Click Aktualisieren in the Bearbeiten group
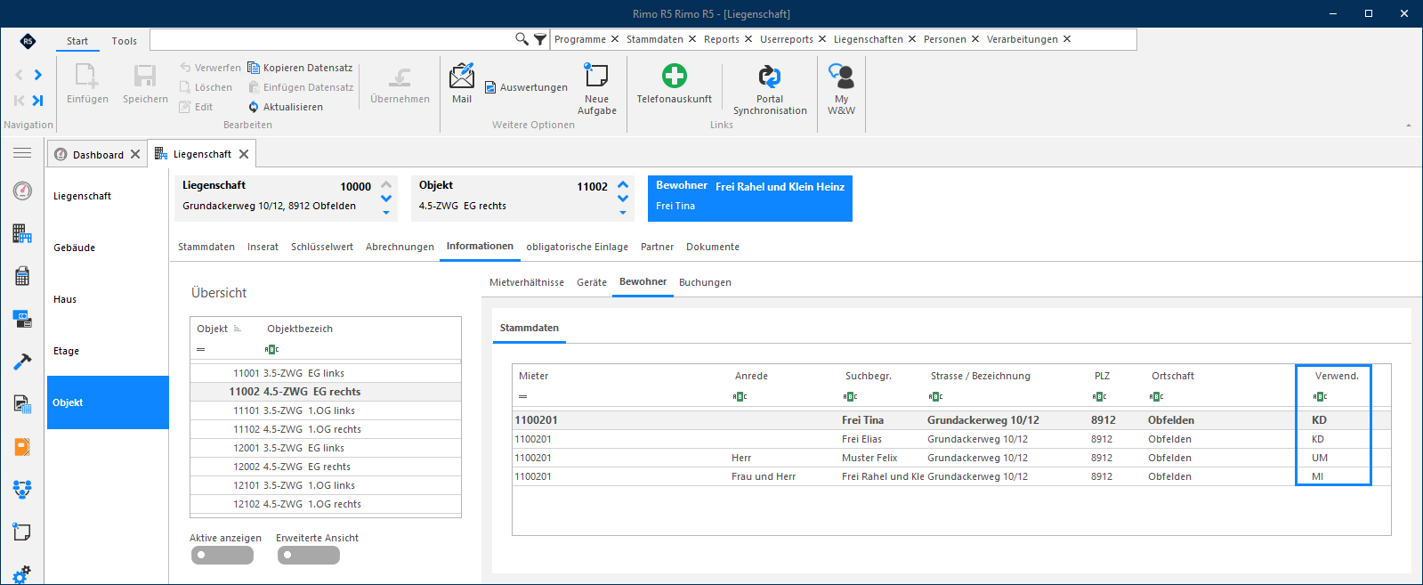This screenshot has height=585, width=1423. [286, 107]
